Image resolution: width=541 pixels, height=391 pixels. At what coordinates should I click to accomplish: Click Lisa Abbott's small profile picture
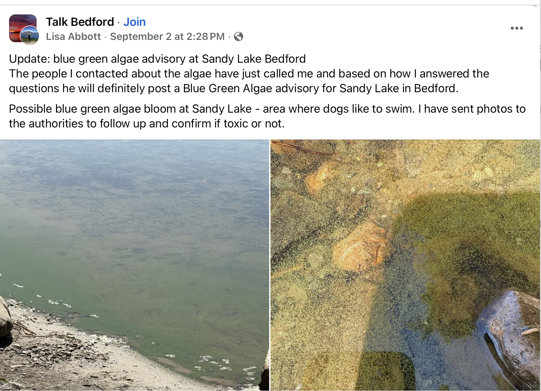tap(30, 36)
